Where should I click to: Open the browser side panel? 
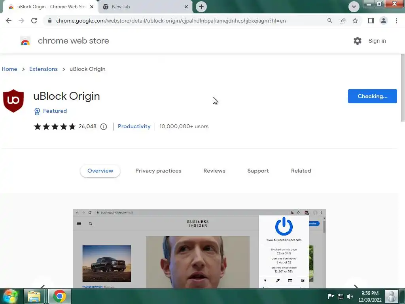(371, 21)
